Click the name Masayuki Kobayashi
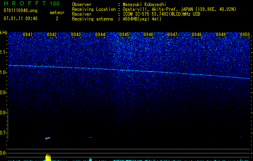 144,4
